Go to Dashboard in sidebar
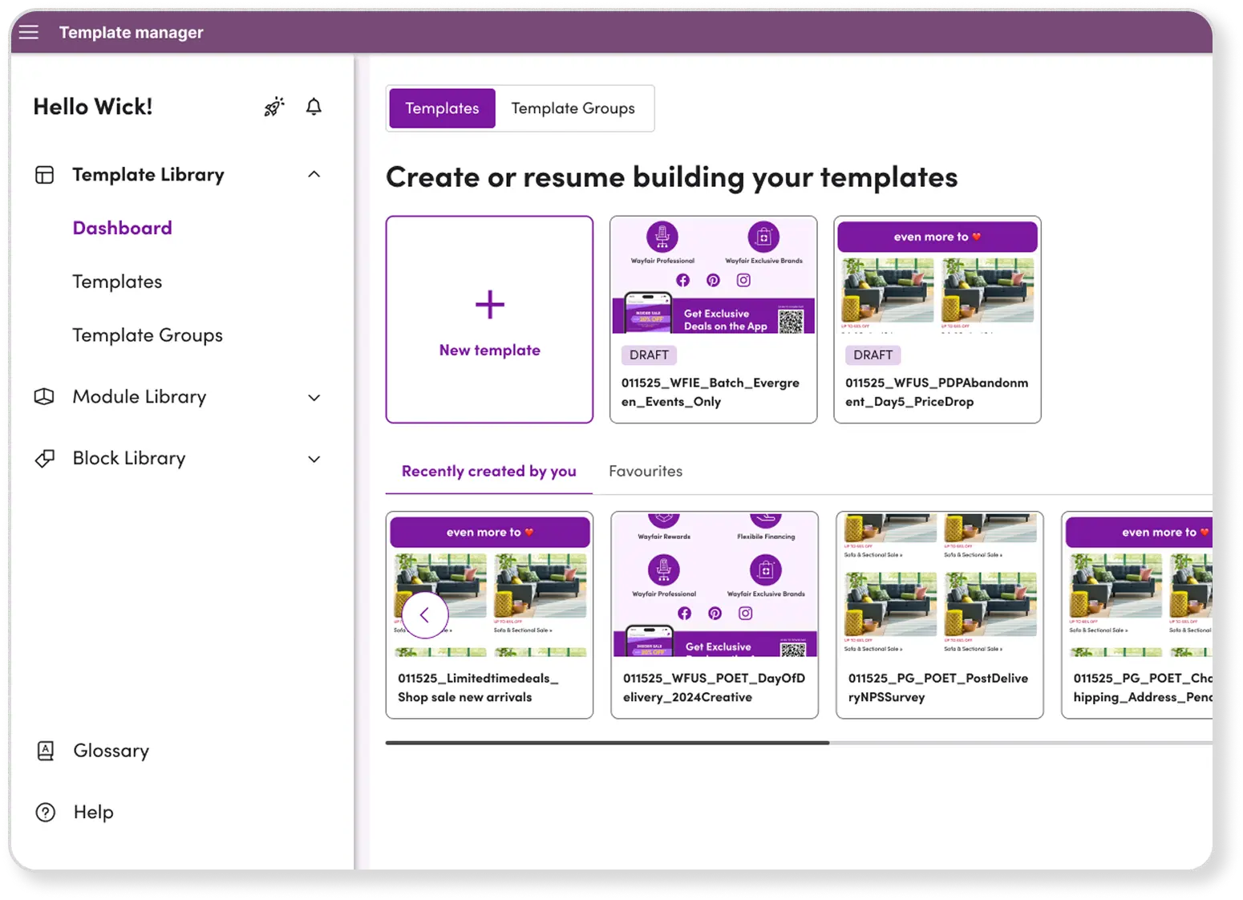1243x900 pixels. pyautogui.click(x=122, y=229)
